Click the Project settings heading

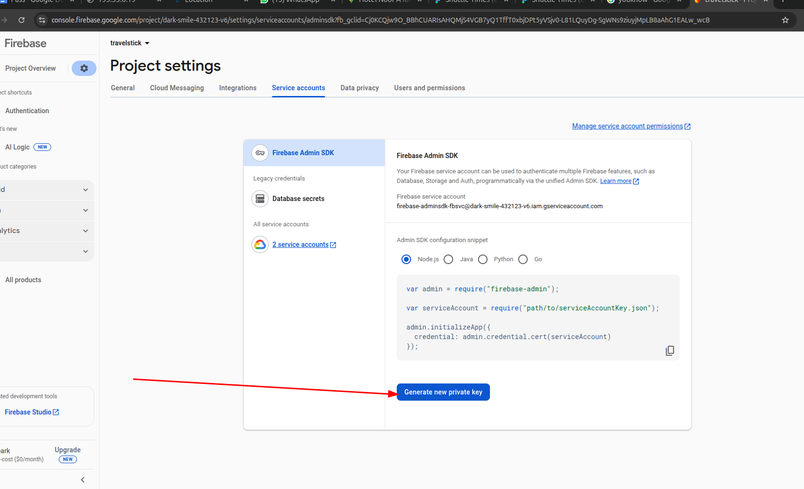(x=165, y=66)
